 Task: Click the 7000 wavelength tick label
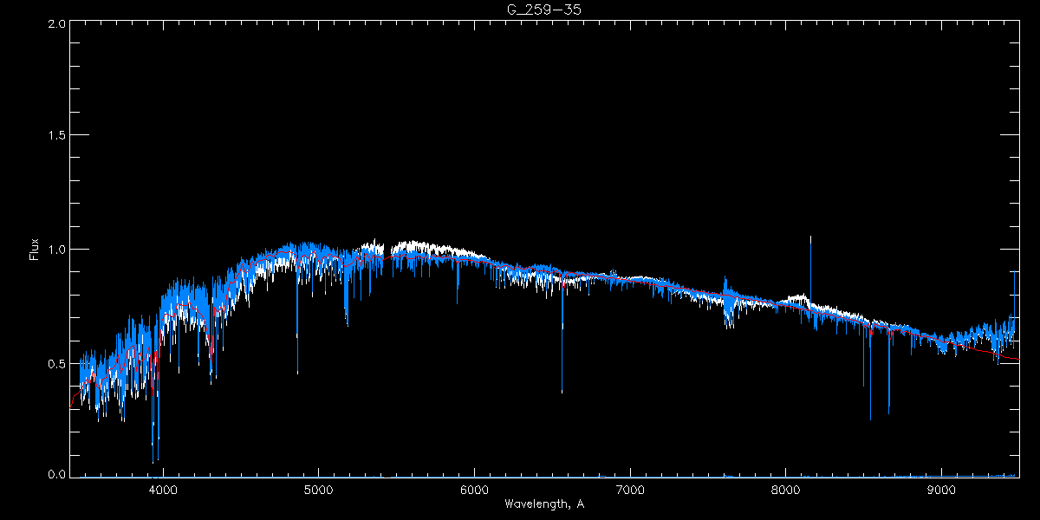(630, 490)
